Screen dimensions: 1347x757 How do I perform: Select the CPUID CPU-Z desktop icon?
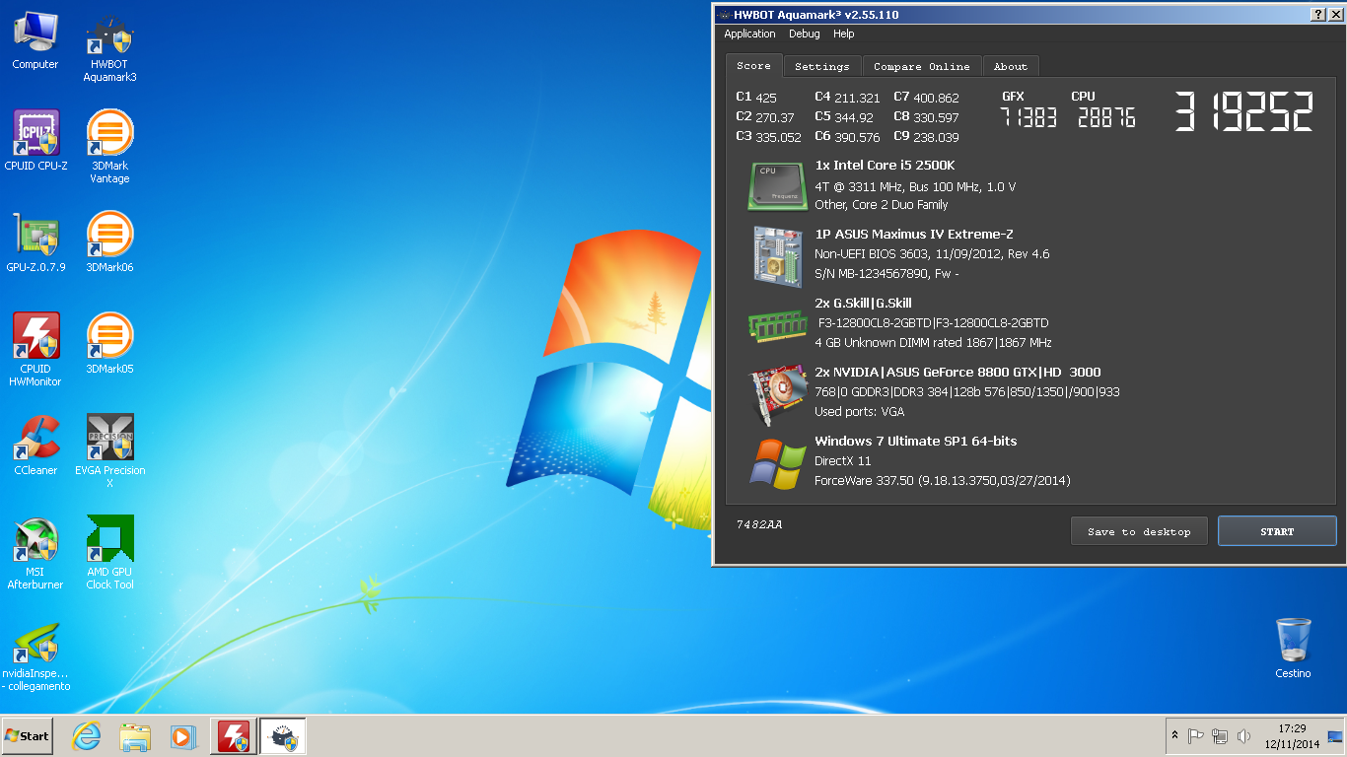point(36,141)
